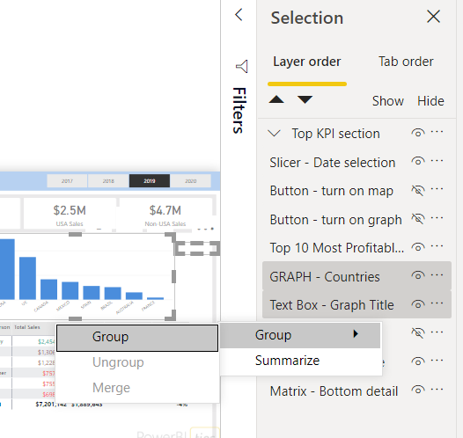Screen dimensions: 463x438
Task: Toggle the hidden-eye icon behind the context menu
Action: pos(418,333)
